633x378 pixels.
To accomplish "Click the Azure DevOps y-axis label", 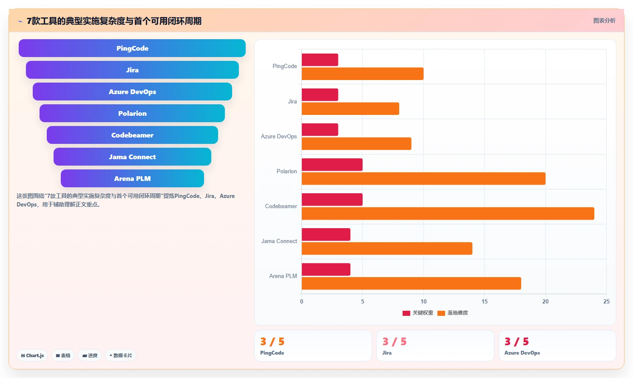I will click(x=279, y=136).
